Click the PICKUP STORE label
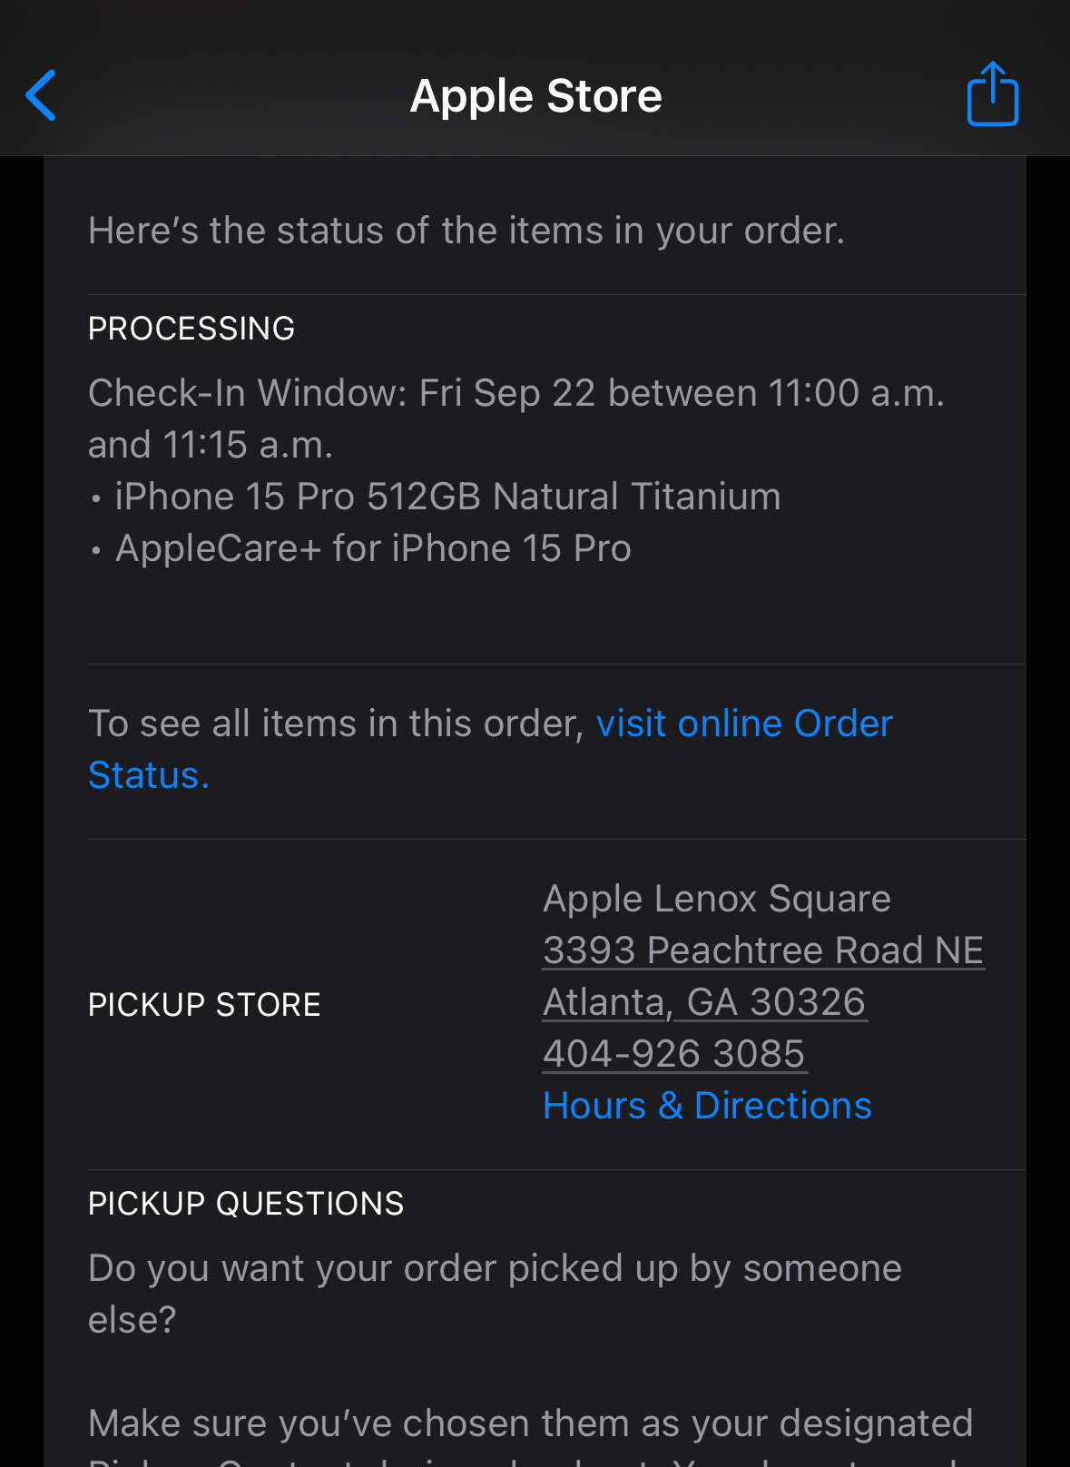Viewport: 1070px width, 1467px height. click(204, 1005)
